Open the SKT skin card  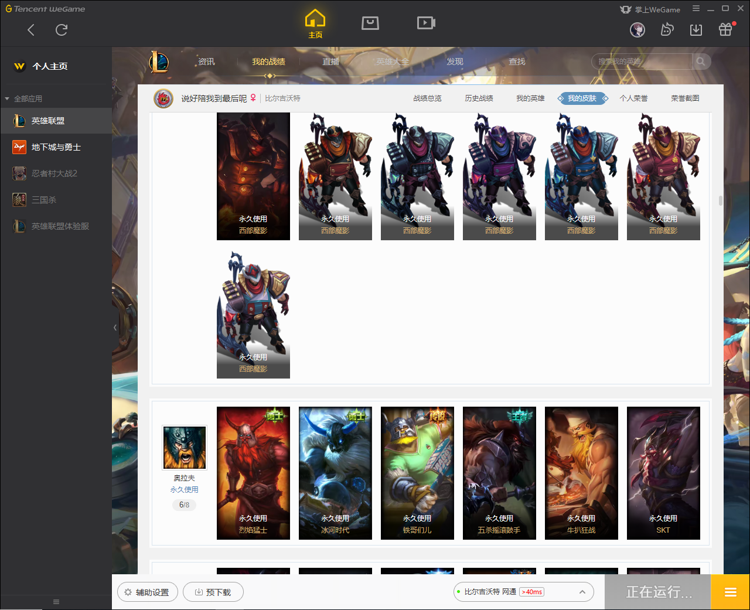(663, 473)
